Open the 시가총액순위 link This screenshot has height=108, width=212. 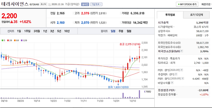[166, 27]
